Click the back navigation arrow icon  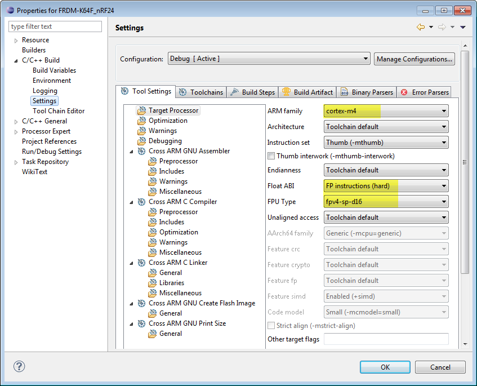click(421, 27)
